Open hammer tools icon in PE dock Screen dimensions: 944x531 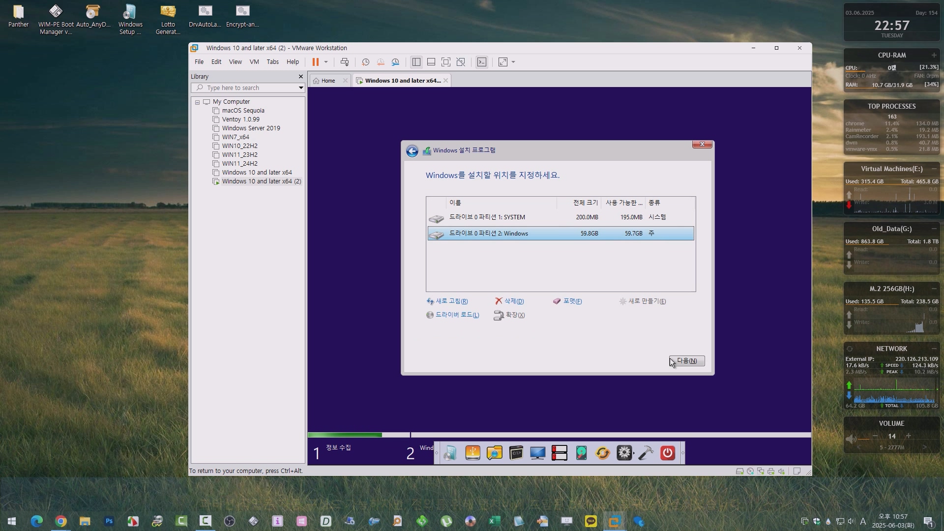tap(646, 453)
